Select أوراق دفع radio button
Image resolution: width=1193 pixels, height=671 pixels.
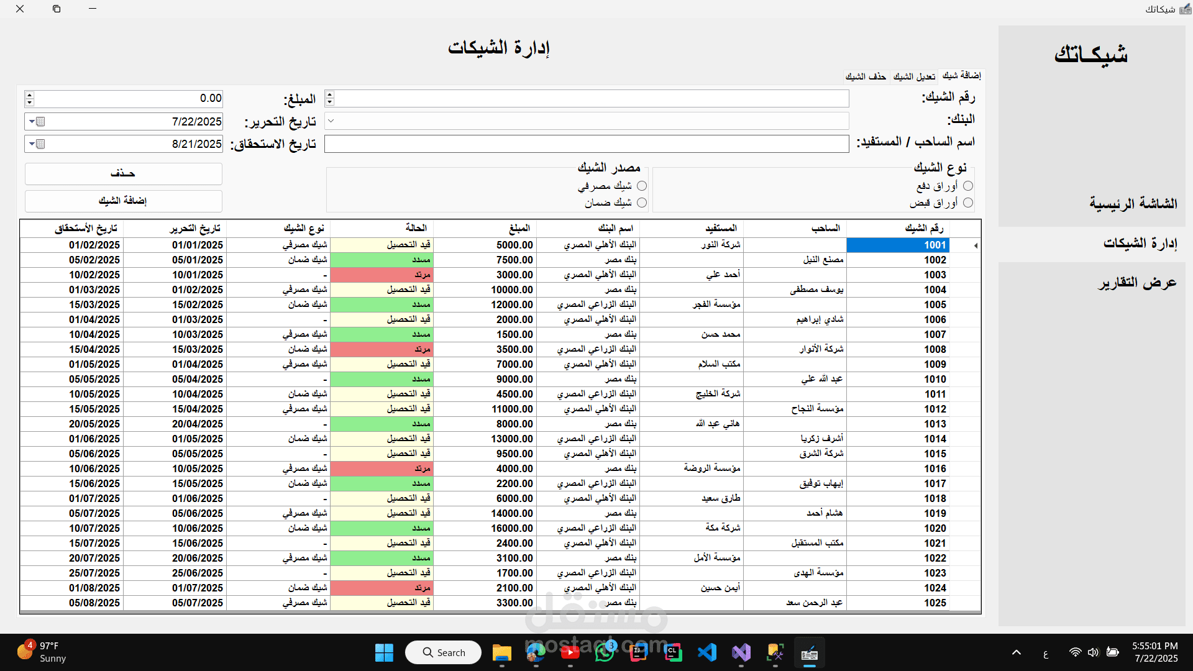tap(967, 186)
